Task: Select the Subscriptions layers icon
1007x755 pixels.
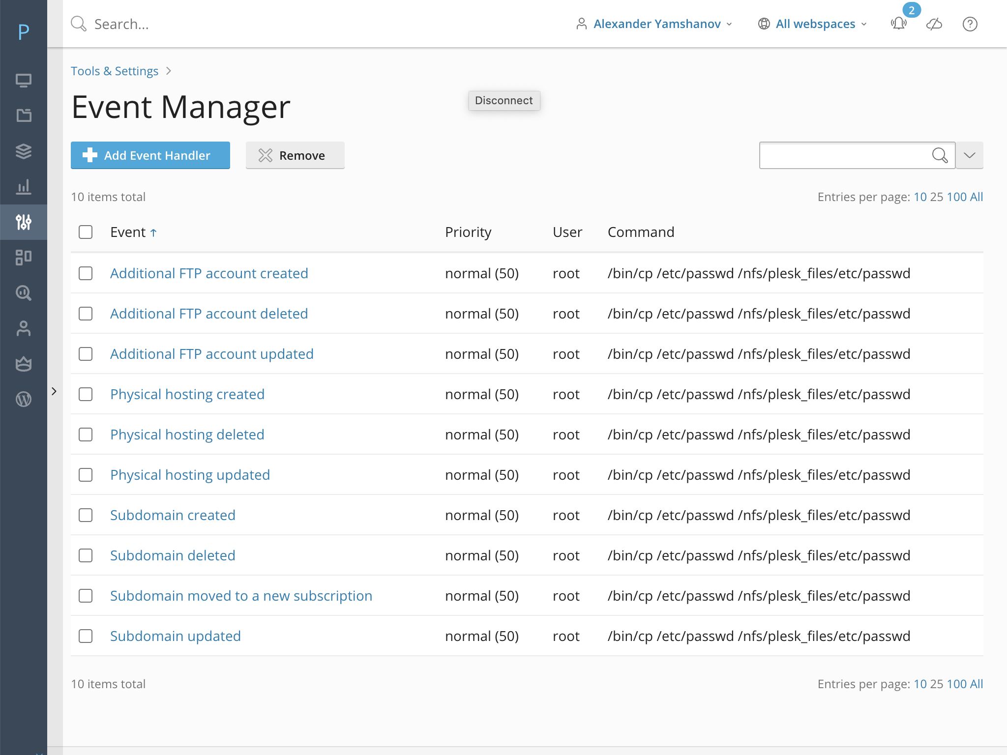Action: pos(24,151)
